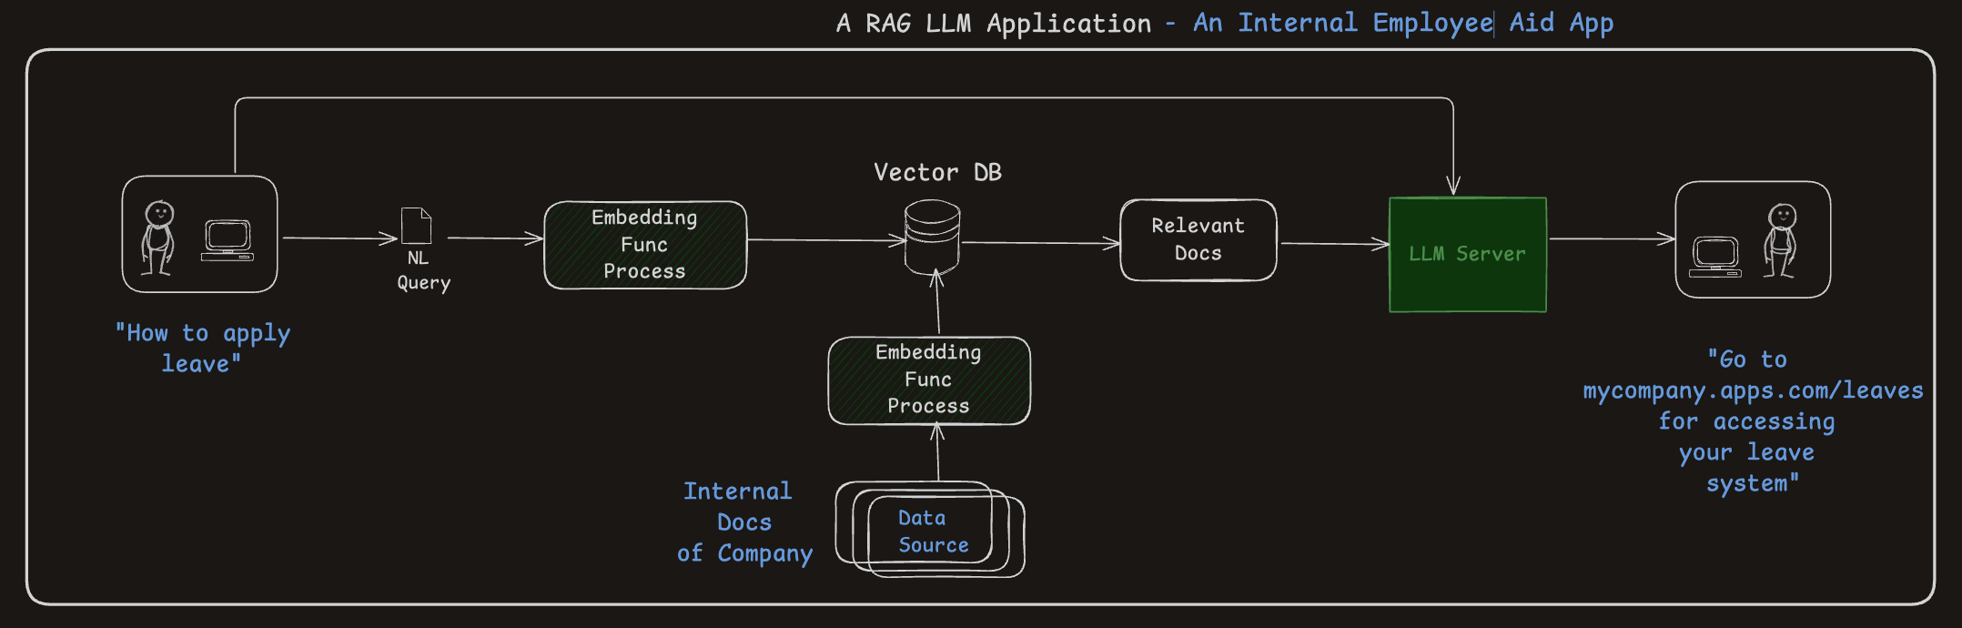Click the blue "An Internal Employee Aid App" title
Image resolution: width=1962 pixels, height=628 pixels.
(x=1402, y=24)
